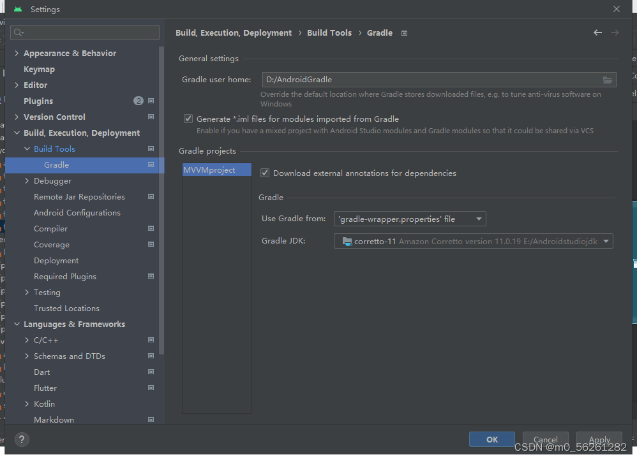Open the Use Gradle from dropdown
Viewport: 637px width, 459px height.
[479, 218]
